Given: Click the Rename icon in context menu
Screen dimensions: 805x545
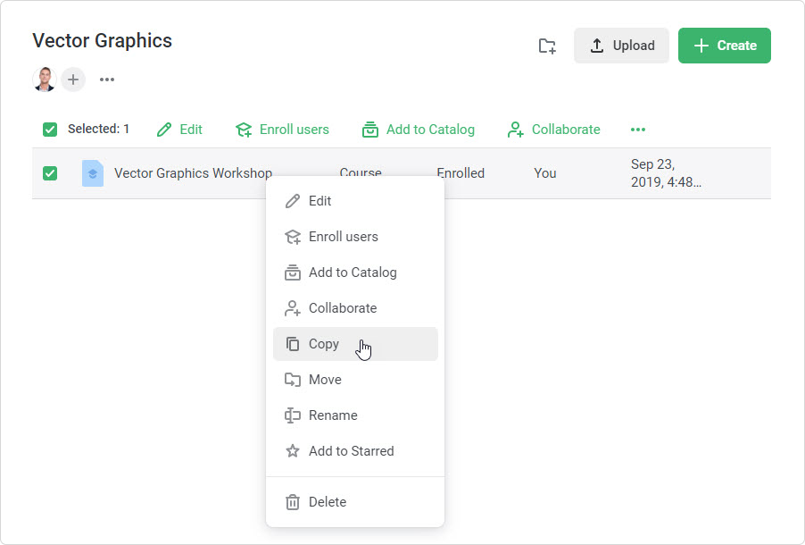Looking at the screenshot, I should point(293,415).
